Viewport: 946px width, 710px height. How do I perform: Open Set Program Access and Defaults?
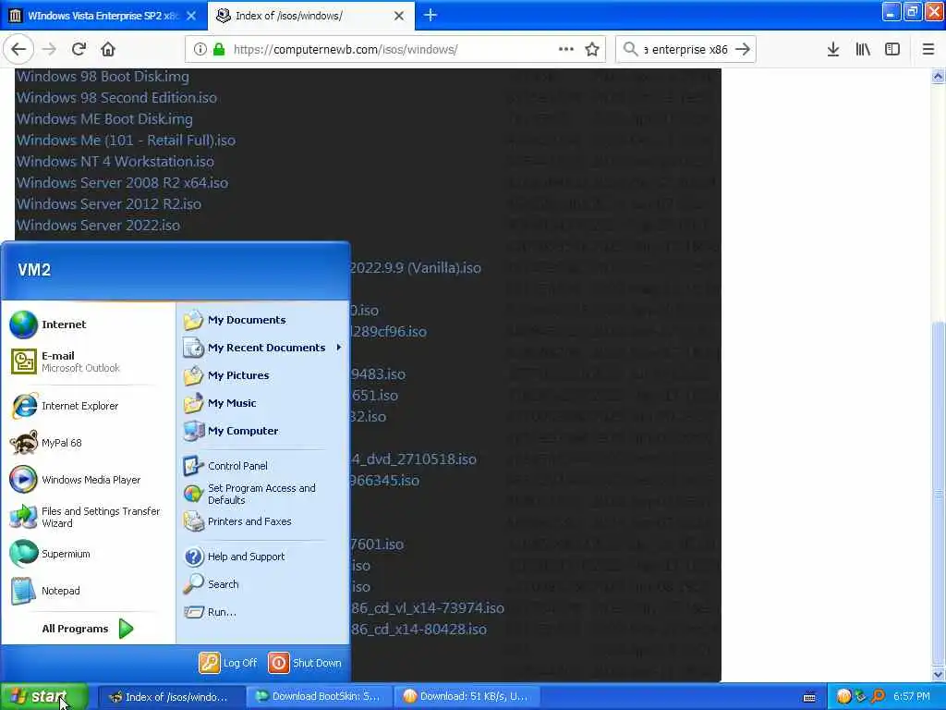click(x=263, y=494)
